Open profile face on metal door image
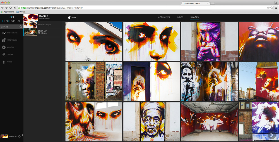279x142 pixels. pos(94,82)
